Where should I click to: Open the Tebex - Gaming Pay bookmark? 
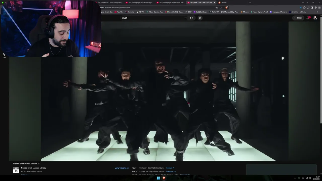(155, 12)
